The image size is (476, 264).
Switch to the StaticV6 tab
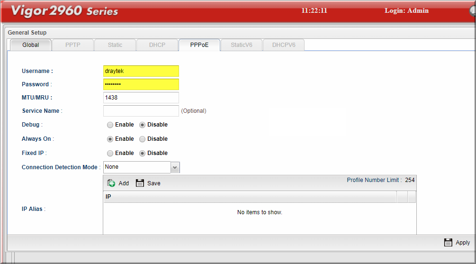(242, 45)
